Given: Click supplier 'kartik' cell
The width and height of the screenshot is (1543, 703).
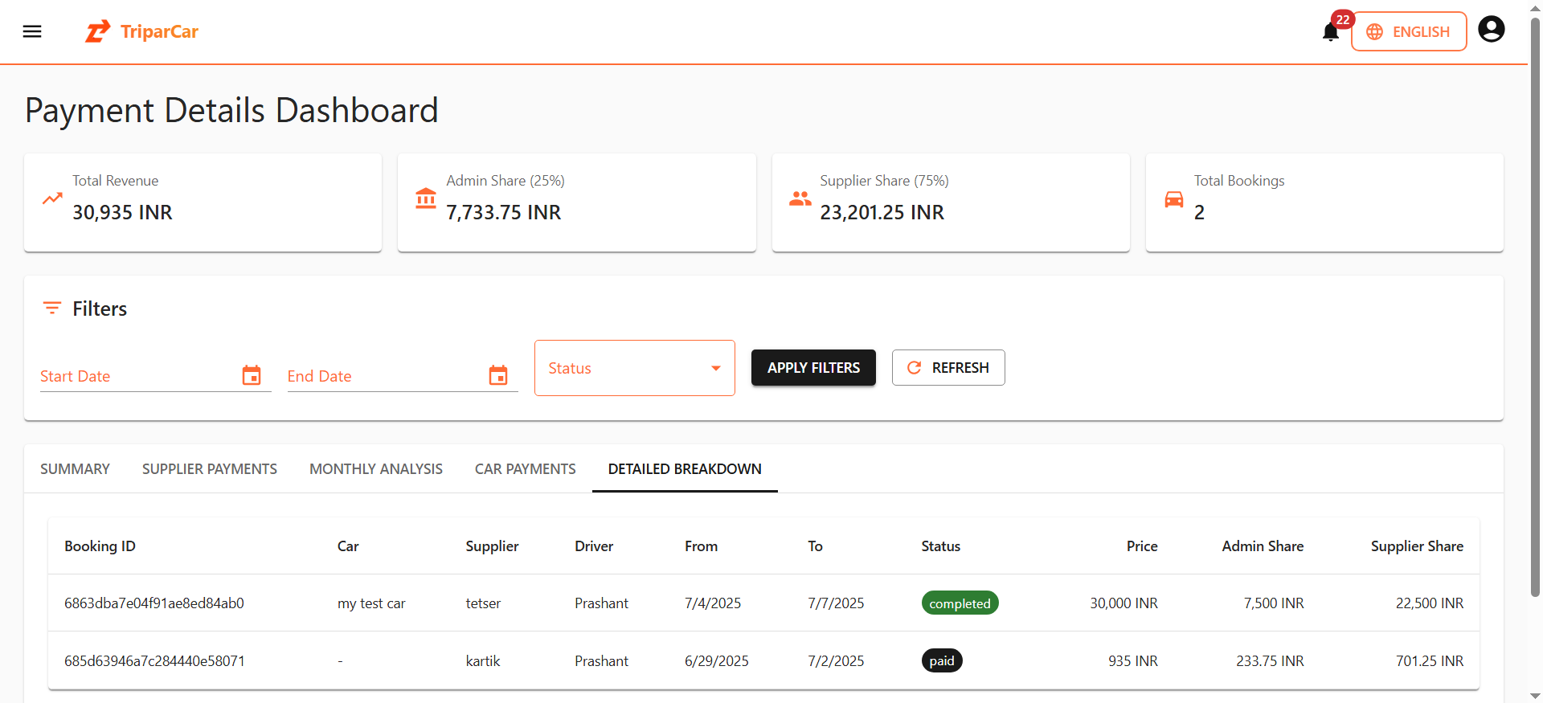Looking at the screenshot, I should click(x=483, y=661).
